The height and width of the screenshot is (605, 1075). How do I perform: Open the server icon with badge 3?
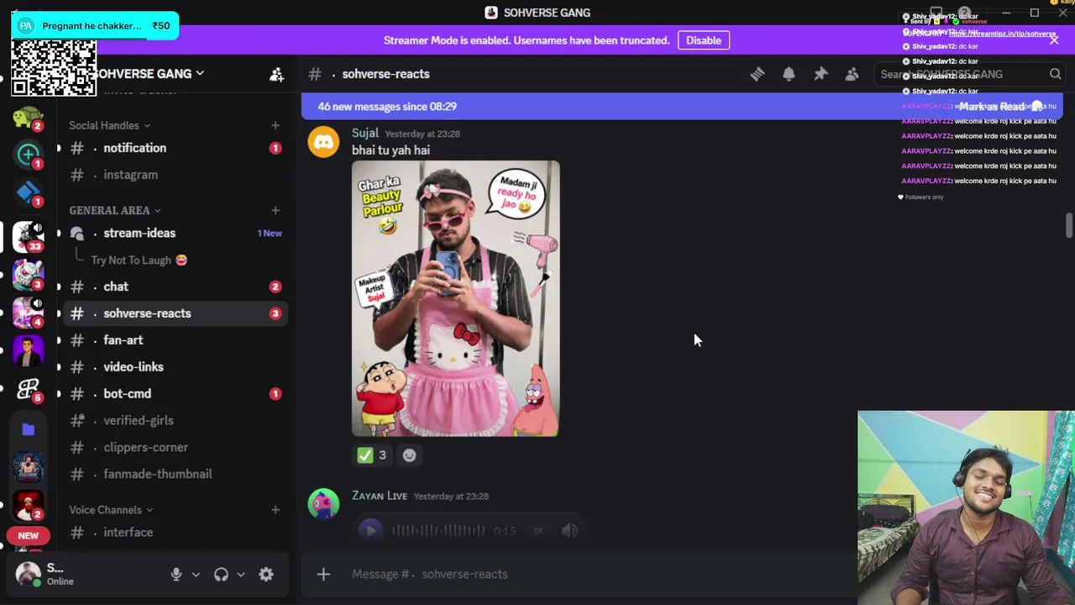[28, 274]
